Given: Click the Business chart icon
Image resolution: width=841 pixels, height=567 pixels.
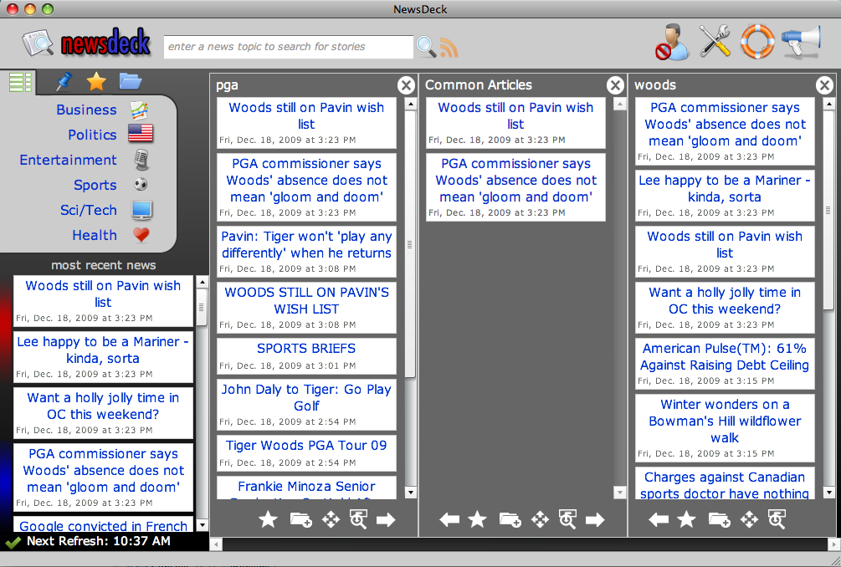Looking at the screenshot, I should click(140, 110).
